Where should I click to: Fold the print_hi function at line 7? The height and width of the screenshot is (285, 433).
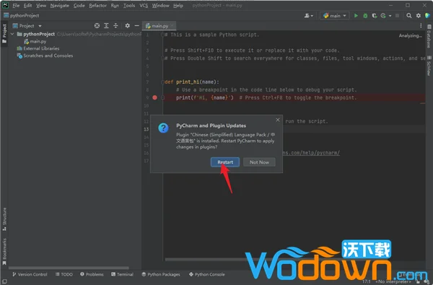pyautogui.click(x=162, y=82)
